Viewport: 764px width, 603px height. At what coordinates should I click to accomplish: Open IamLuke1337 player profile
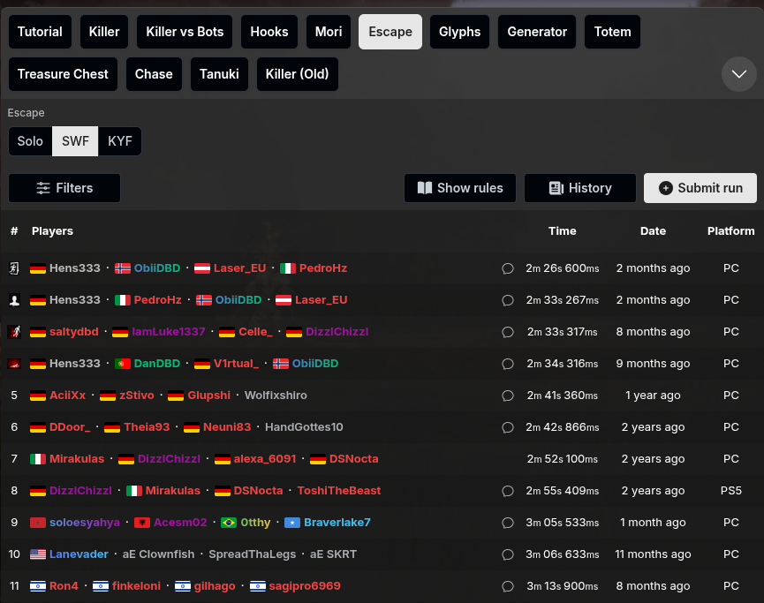click(x=169, y=332)
